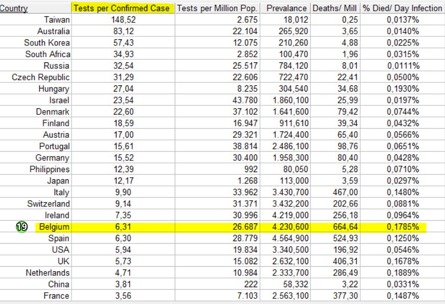445x304 pixels.
Task: Click the China country cell
Action: coord(58,284)
